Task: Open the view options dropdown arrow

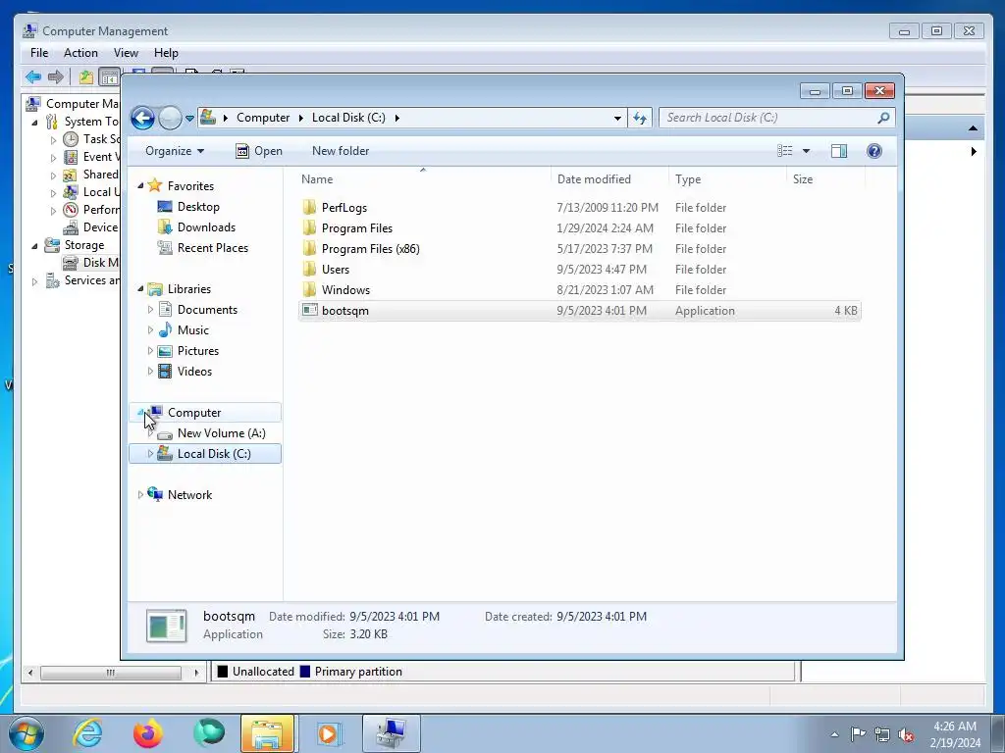Action: pyautogui.click(x=807, y=151)
